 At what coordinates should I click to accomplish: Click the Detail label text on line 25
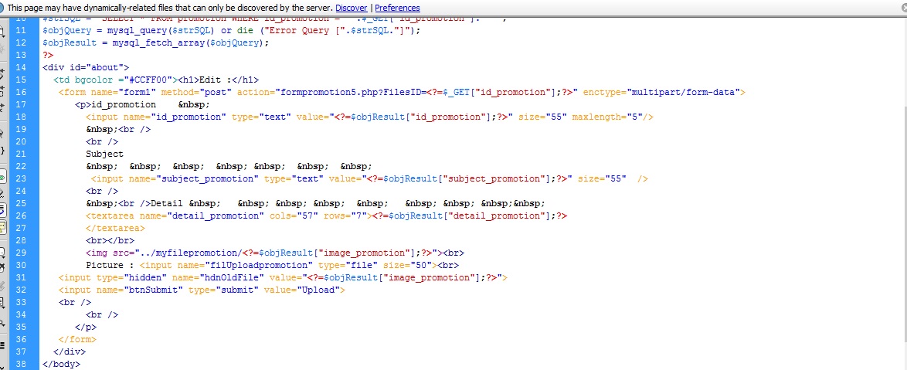[x=167, y=203]
